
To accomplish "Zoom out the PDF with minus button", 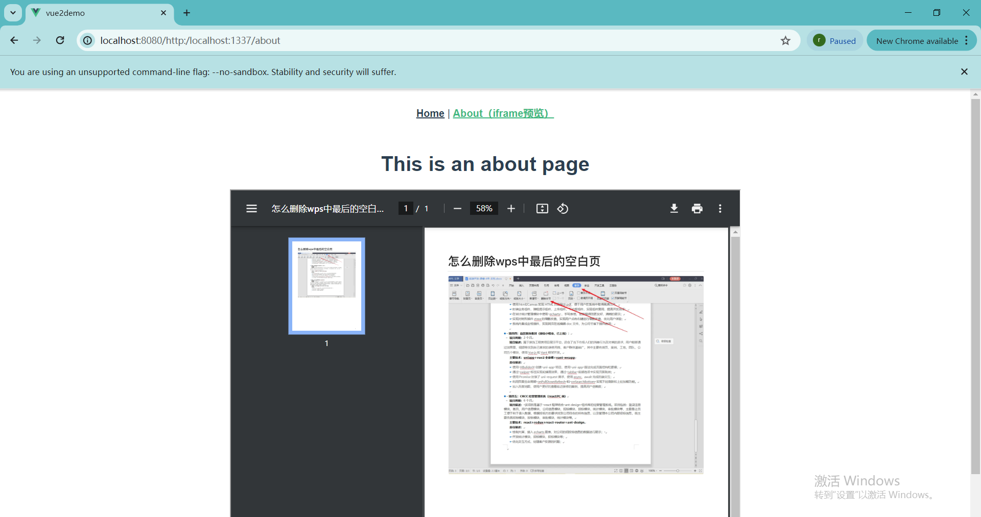I will pos(457,208).
